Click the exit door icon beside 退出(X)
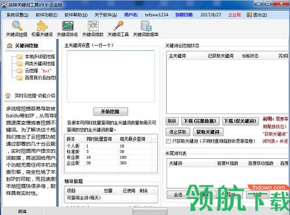The width and height of the screenshot is (290, 215). 249,14
